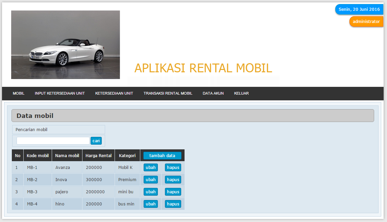Edit the hino entry using ubah
The height and width of the screenshot is (222, 387).
pos(150,204)
